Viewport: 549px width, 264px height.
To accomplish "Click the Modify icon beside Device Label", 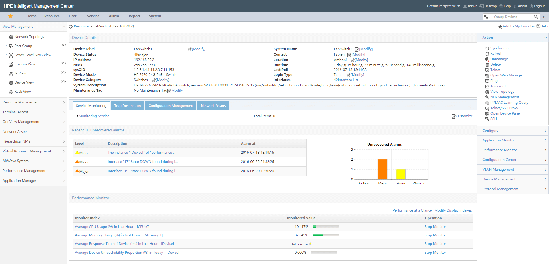I will tap(190, 49).
